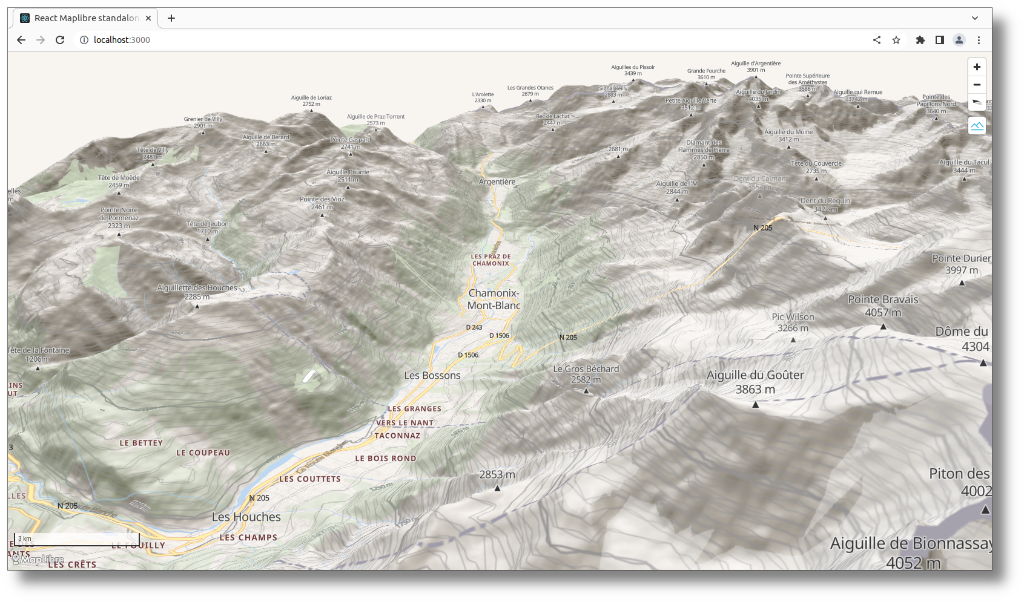Click the LE COUPEAU label
The height and width of the screenshot is (602, 1024).
coord(203,453)
